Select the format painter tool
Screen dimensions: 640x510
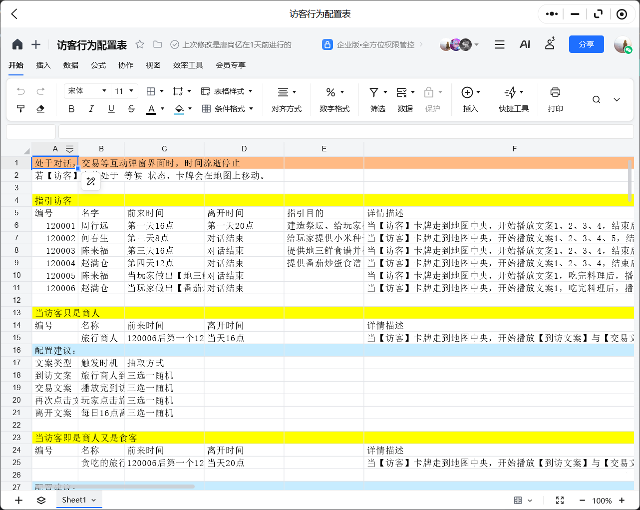pyautogui.click(x=20, y=108)
